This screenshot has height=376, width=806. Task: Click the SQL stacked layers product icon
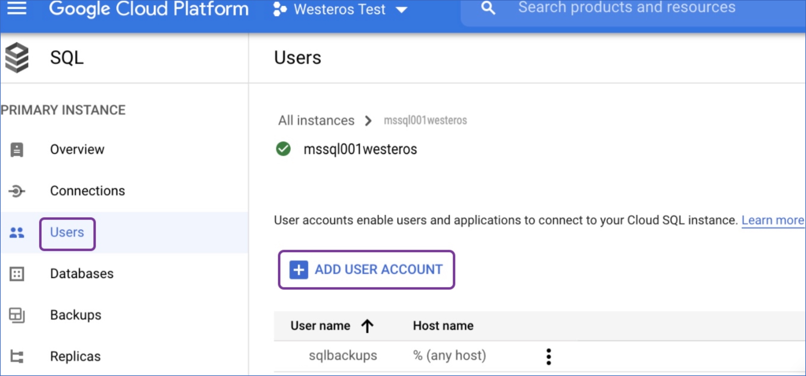pyautogui.click(x=17, y=57)
